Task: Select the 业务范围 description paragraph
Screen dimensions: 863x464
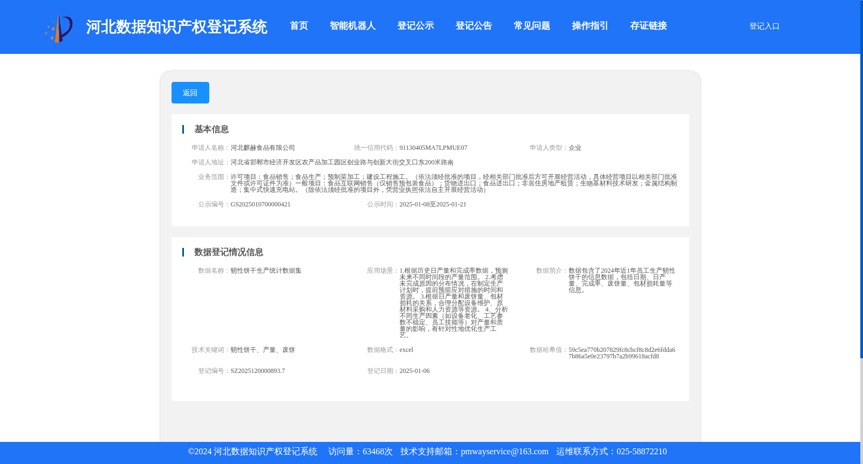Action: coord(454,183)
